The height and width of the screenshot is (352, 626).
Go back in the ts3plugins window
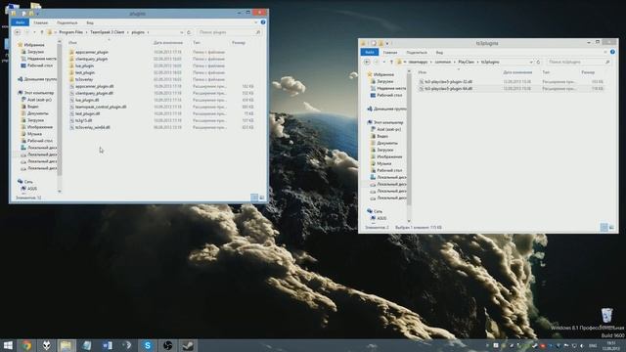[x=367, y=62]
